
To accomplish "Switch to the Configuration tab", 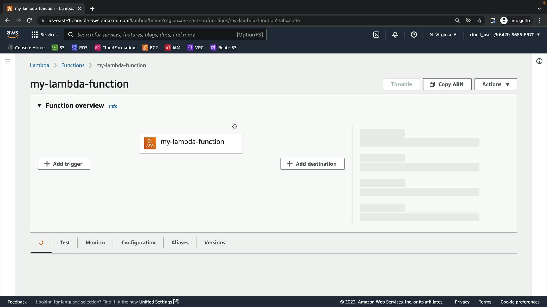I will tap(138, 242).
